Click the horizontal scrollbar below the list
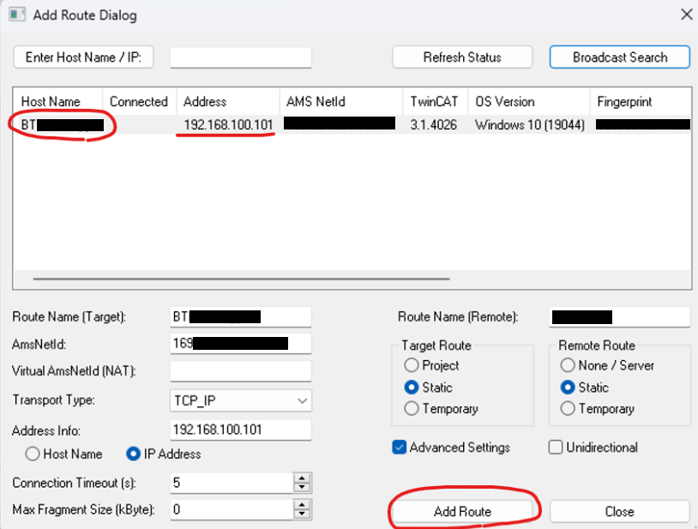This screenshot has width=698, height=529. click(240, 279)
